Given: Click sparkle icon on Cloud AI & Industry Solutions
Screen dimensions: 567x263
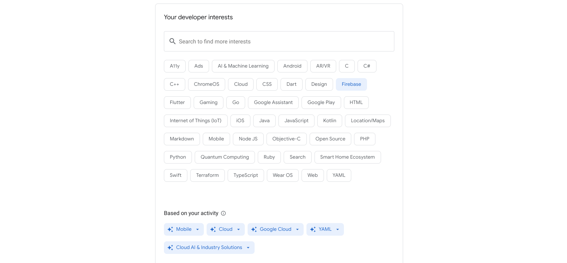Looking at the screenshot, I should click(171, 248).
